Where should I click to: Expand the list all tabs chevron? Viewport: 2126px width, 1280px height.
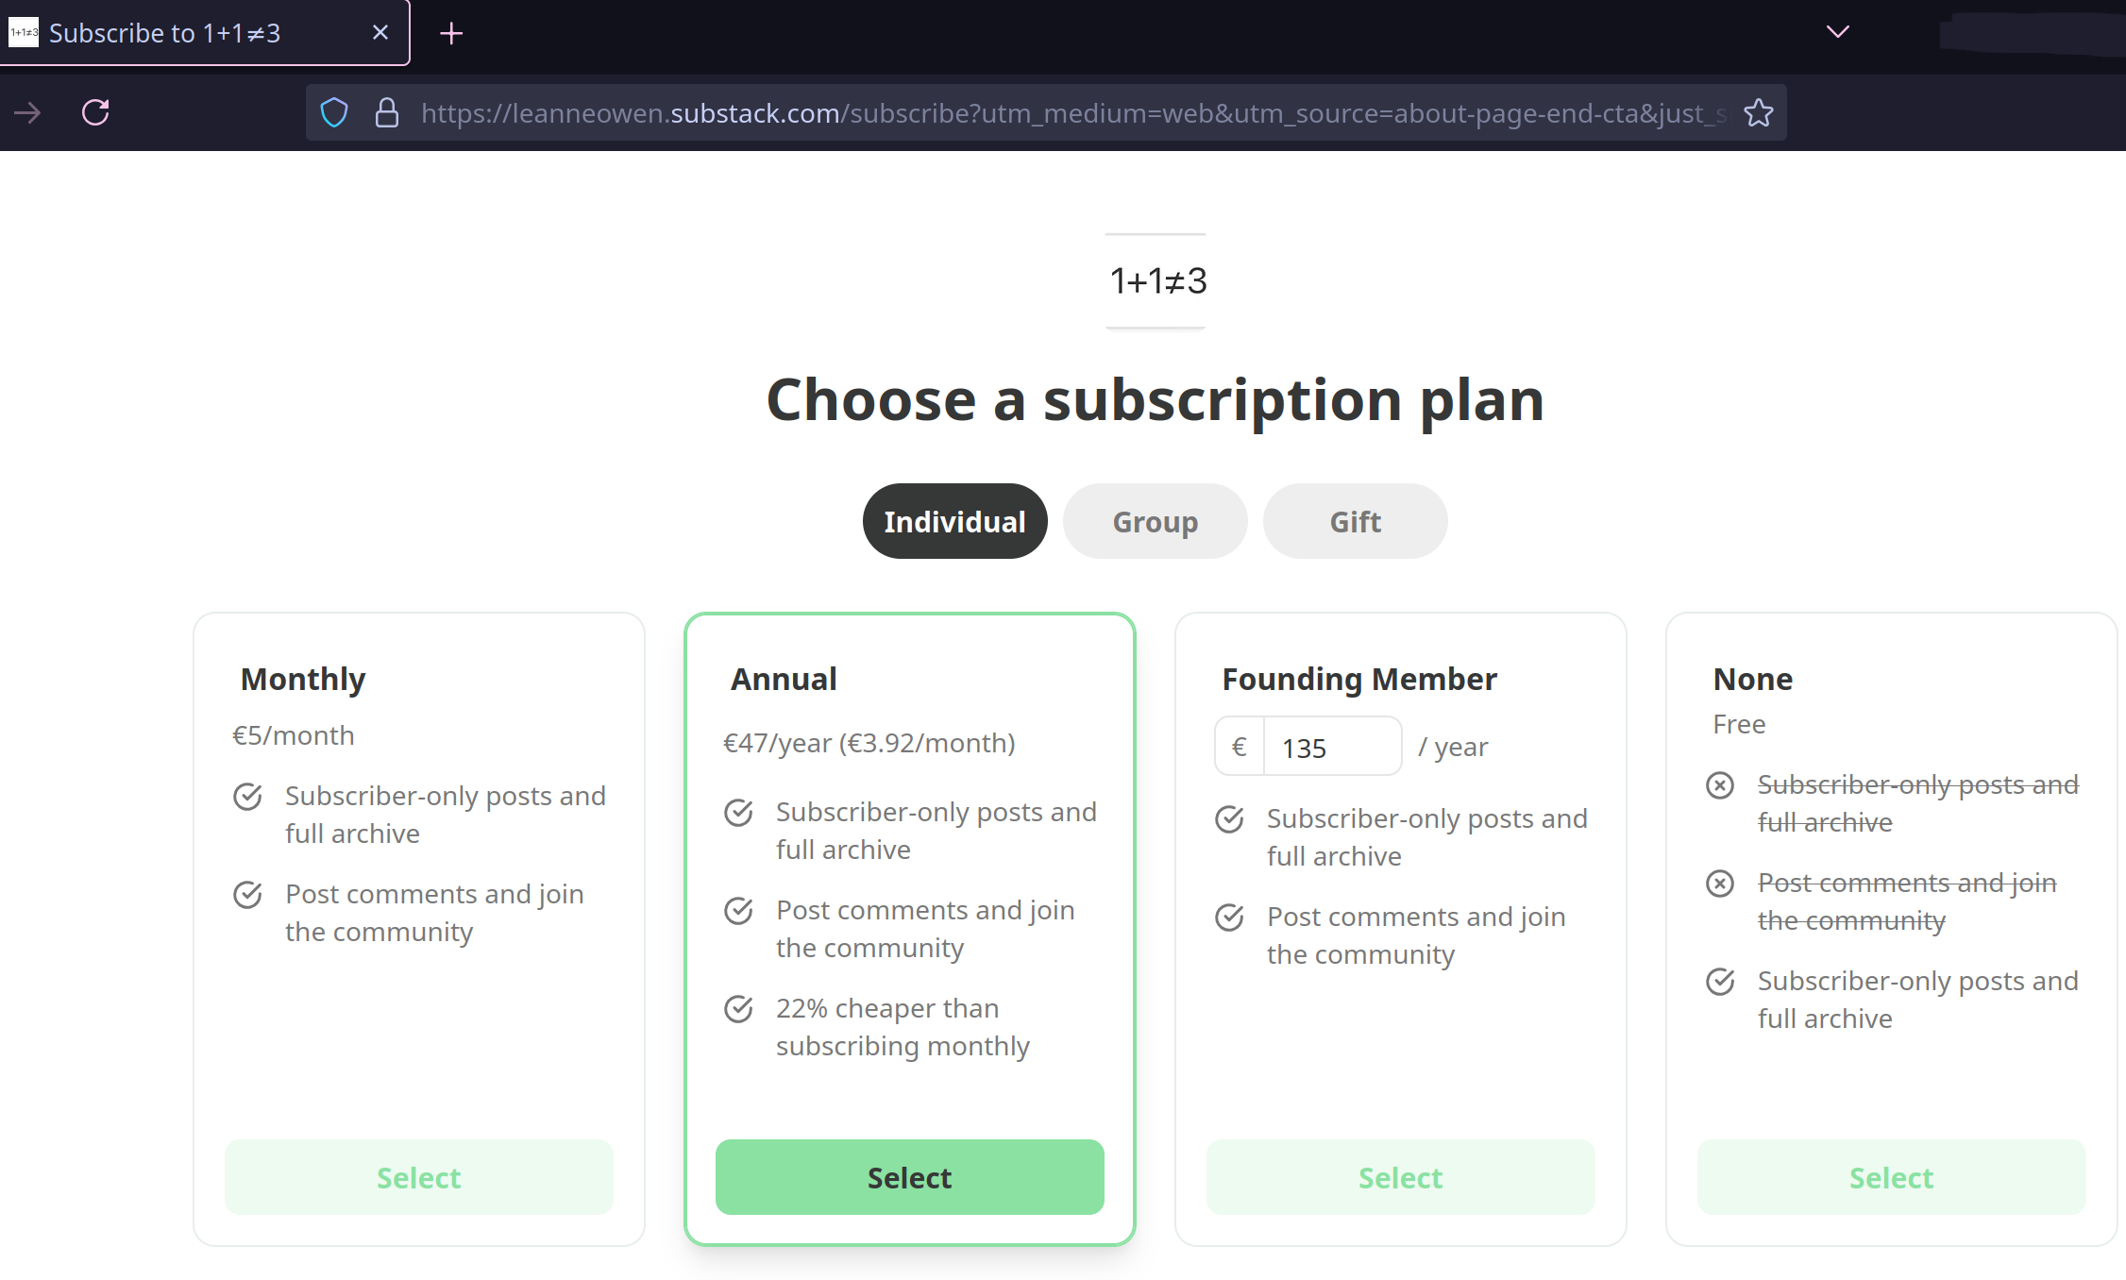pos(1837,32)
